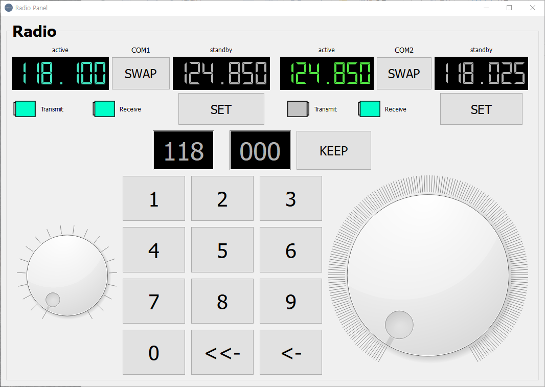Click the backspace "<-" key
The image size is (545, 387).
pyautogui.click(x=290, y=352)
